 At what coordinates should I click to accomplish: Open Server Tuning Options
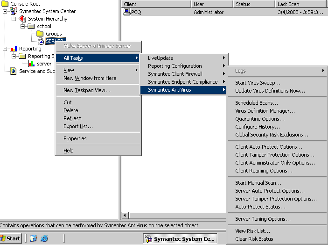(277, 219)
